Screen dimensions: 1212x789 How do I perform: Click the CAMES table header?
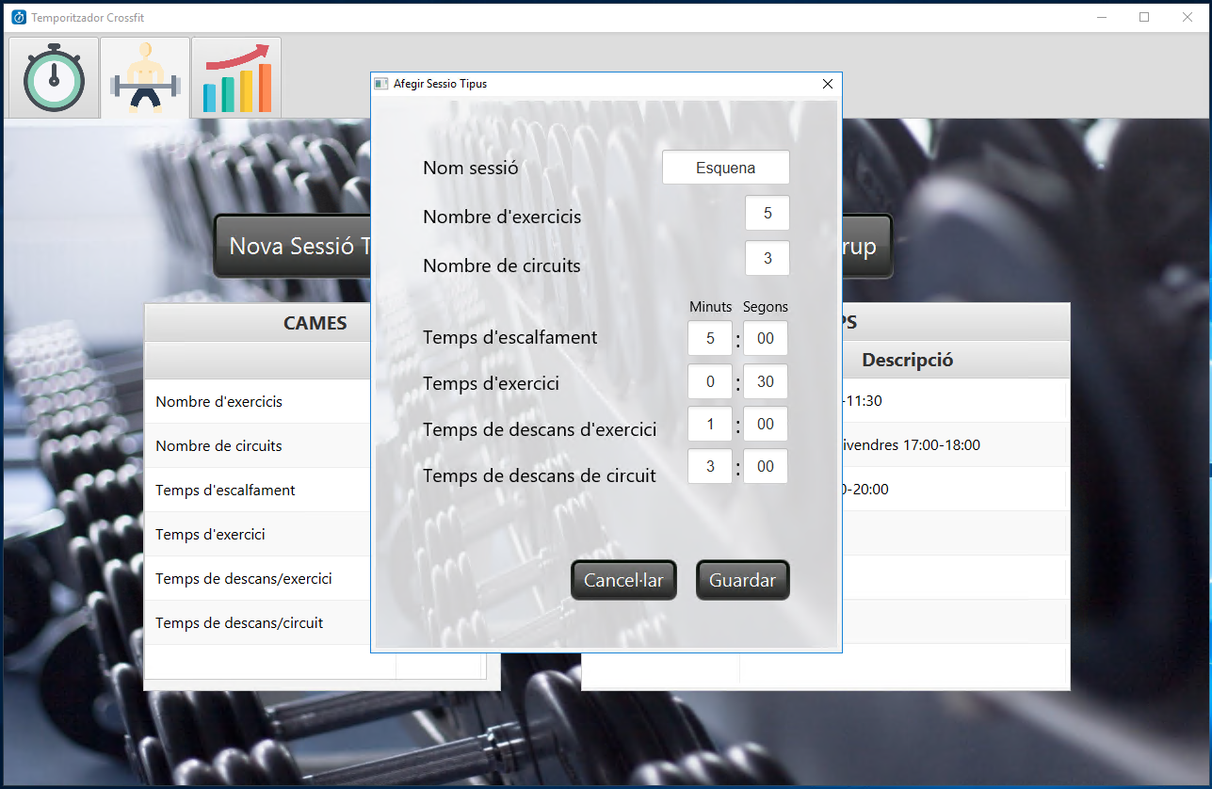[x=258, y=323]
